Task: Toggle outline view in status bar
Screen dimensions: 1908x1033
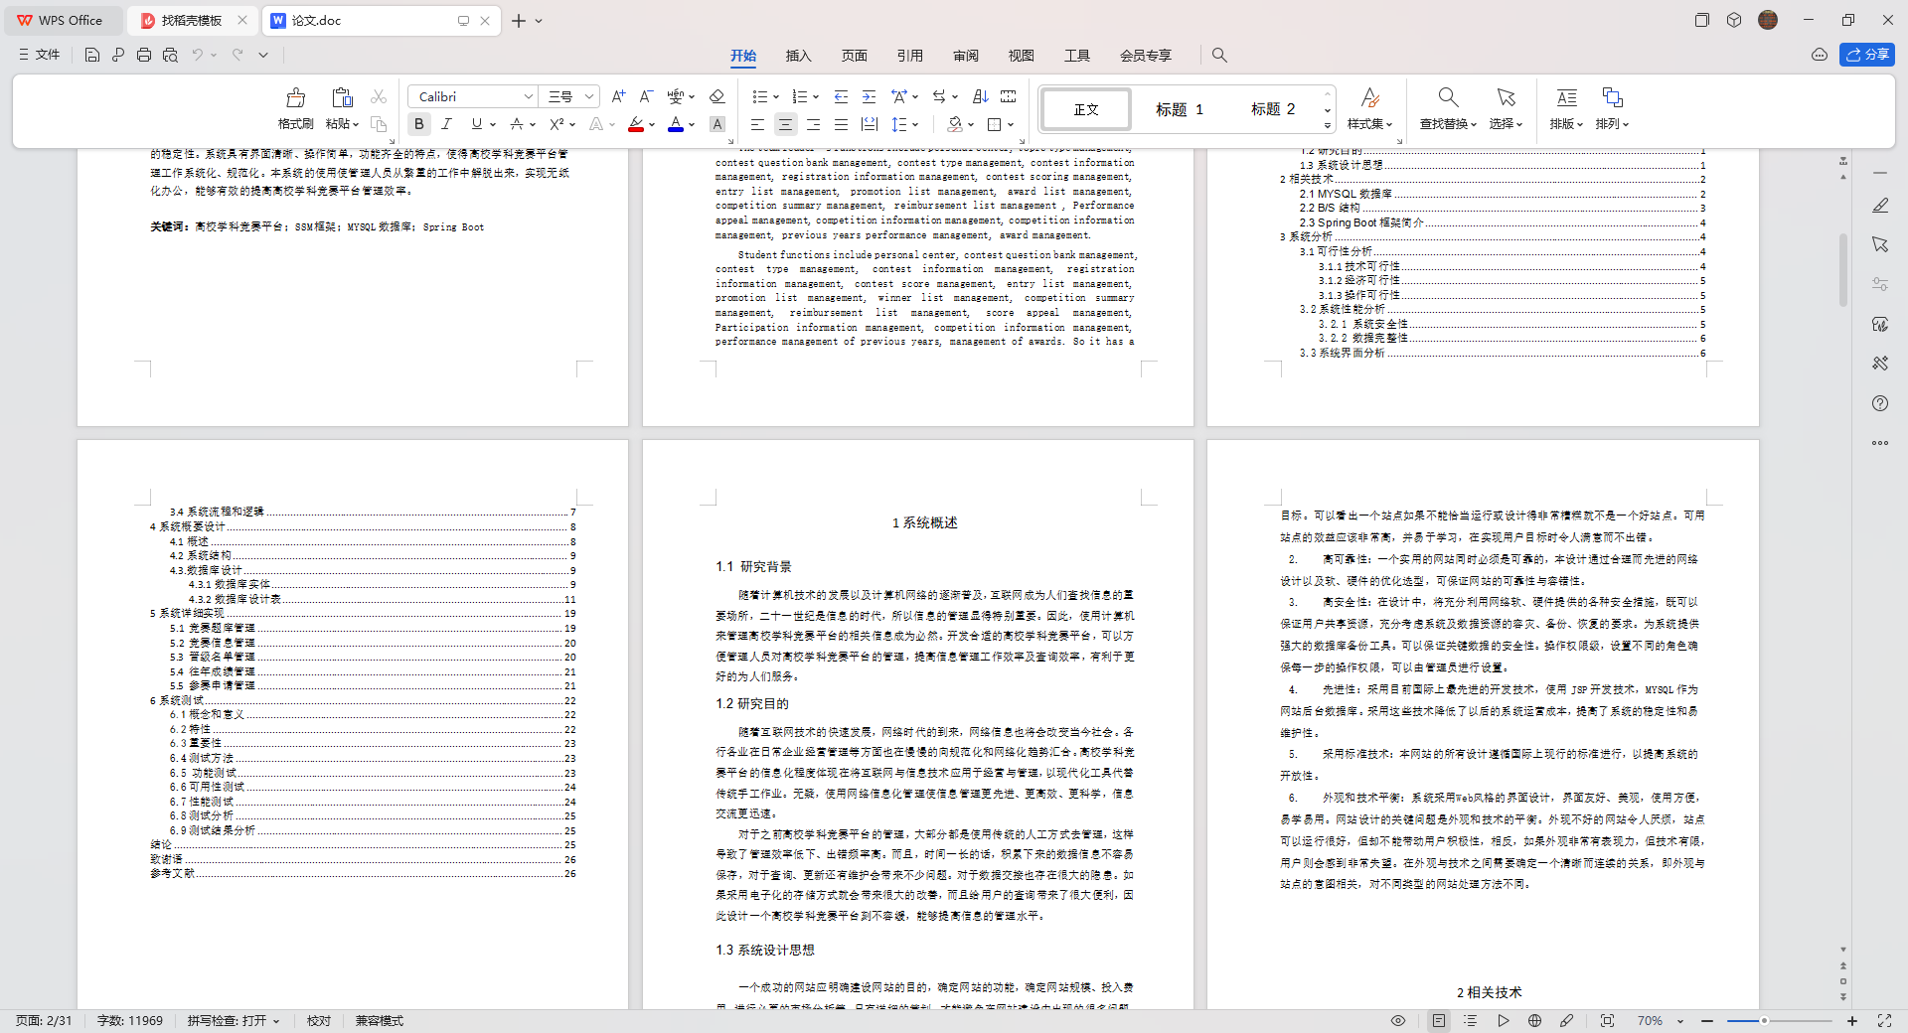Action: [x=1471, y=1020]
